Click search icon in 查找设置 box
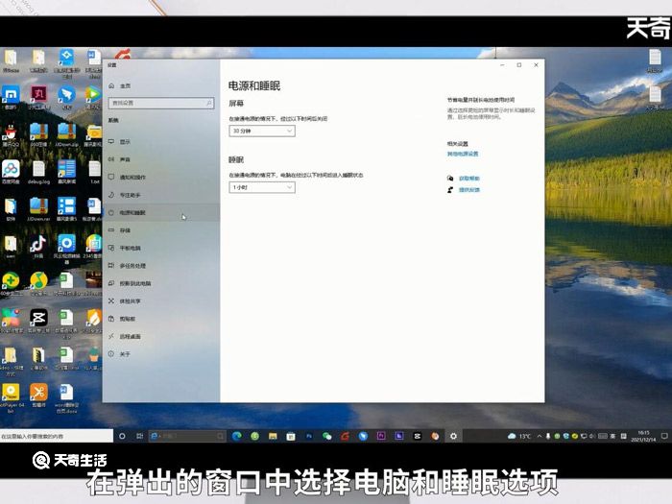 coord(209,103)
